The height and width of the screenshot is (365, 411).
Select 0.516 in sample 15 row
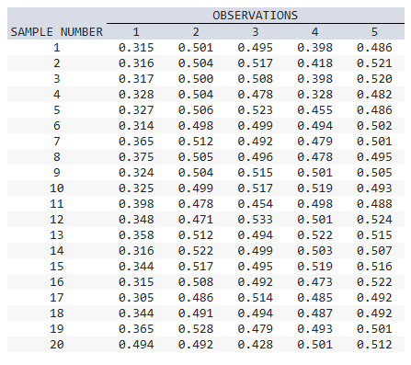(x=374, y=267)
